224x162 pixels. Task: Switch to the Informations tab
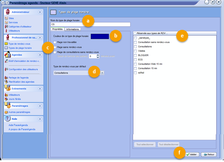click(73, 29)
